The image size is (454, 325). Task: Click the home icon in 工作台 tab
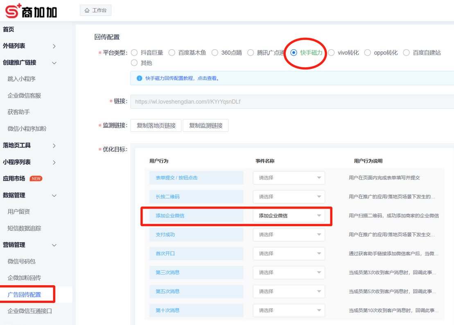pos(87,10)
